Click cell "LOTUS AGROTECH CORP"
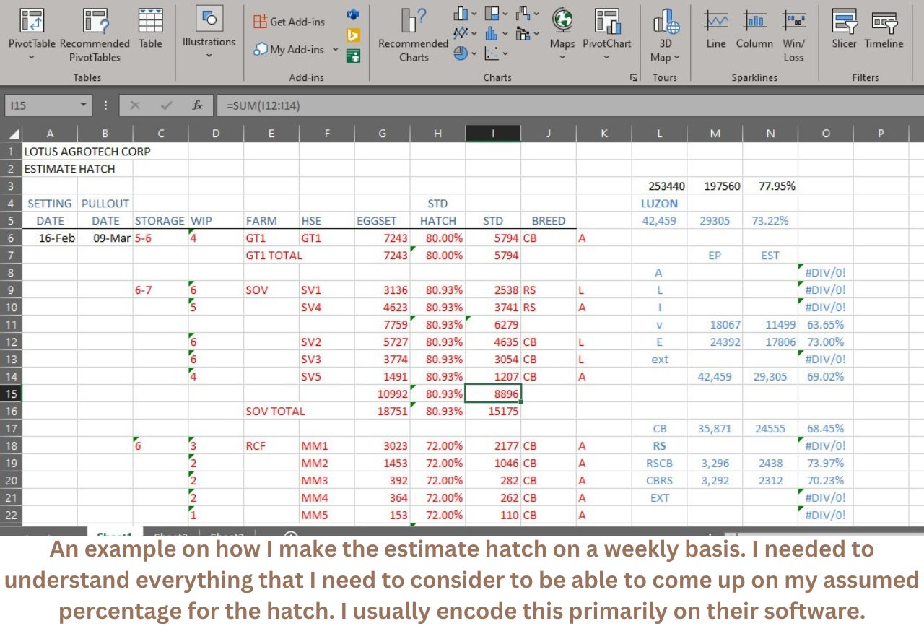The width and height of the screenshot is (924, 639). (87, 152)
